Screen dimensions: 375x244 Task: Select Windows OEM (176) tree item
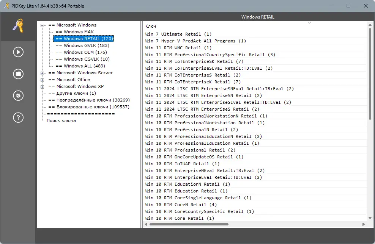pos(81,52)
